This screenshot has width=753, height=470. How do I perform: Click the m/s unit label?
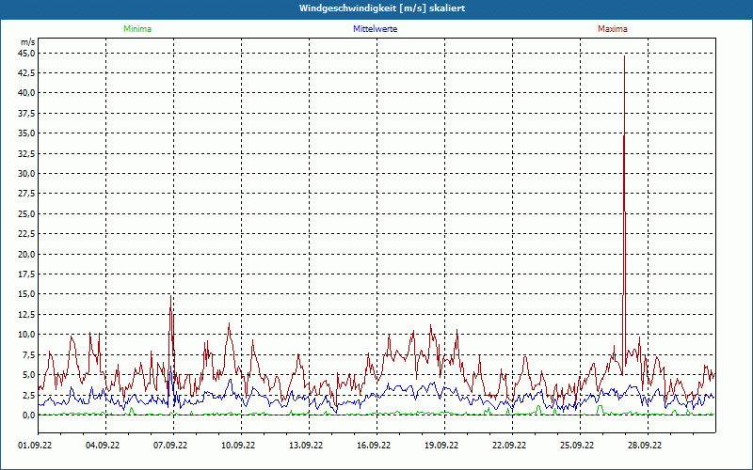pyautogui.click(x=27, y=42)
